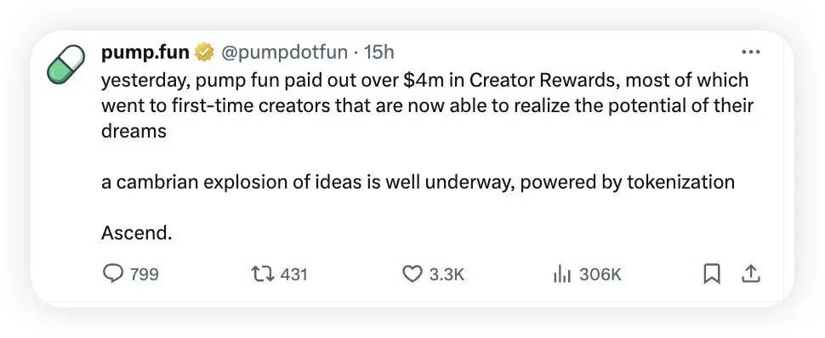Click the share upload arrow icon
The width and height of the screenshot is (825, 338).
(751, 273)
